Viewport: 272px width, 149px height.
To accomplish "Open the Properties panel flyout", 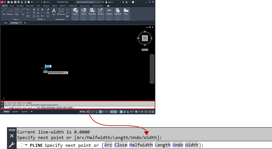I will (92, 20).
